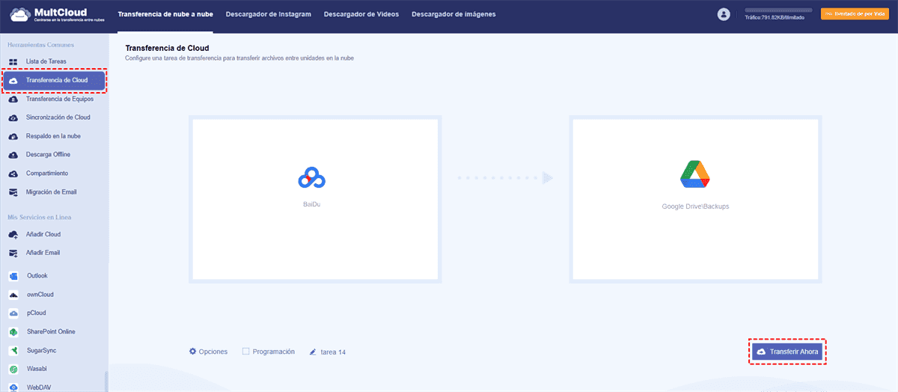Click the Opciones gear icon

(192, 351)
